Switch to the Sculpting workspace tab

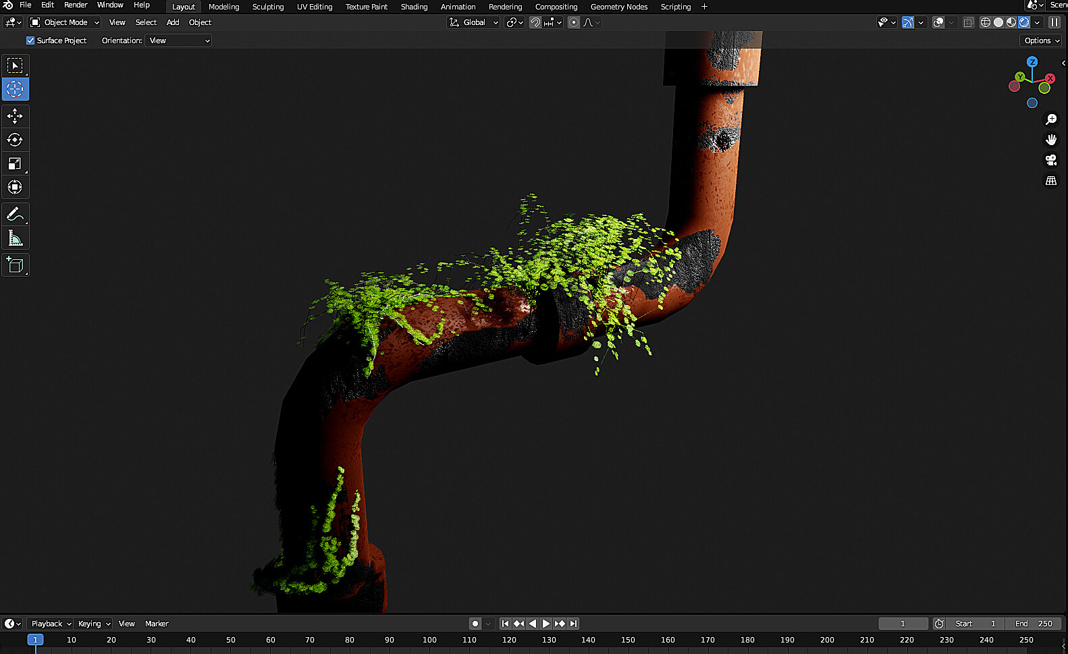[x=268, y=7]
